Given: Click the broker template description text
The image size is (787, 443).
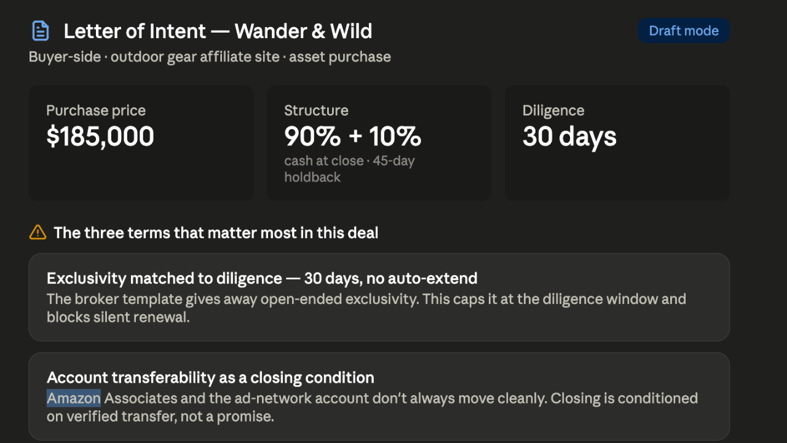Looking at the screenshot, I should [x=366, y=308].
